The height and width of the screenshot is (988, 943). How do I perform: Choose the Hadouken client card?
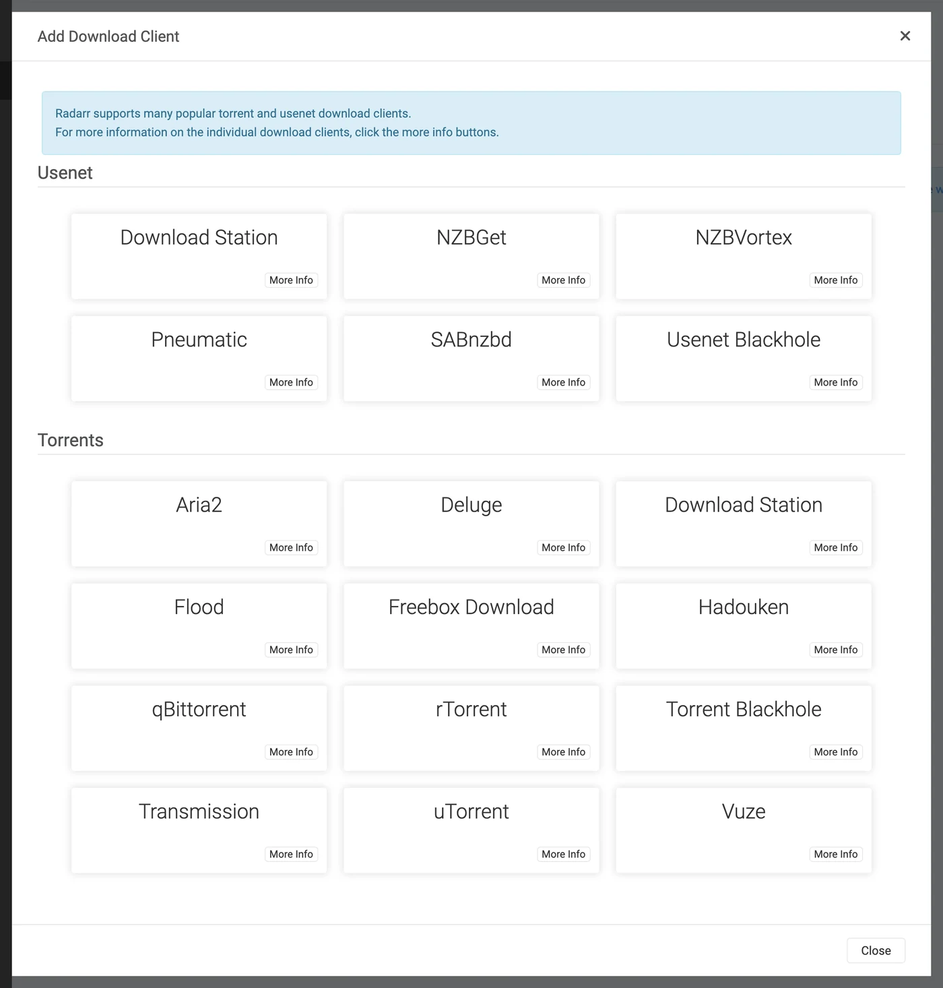tap(744, 626)
